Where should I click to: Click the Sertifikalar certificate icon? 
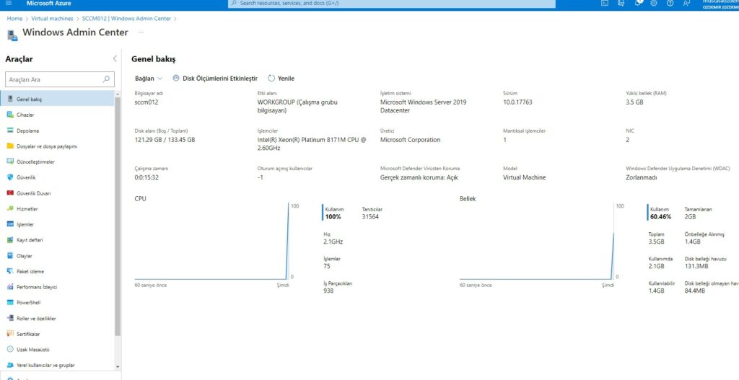tap(10, 334)
